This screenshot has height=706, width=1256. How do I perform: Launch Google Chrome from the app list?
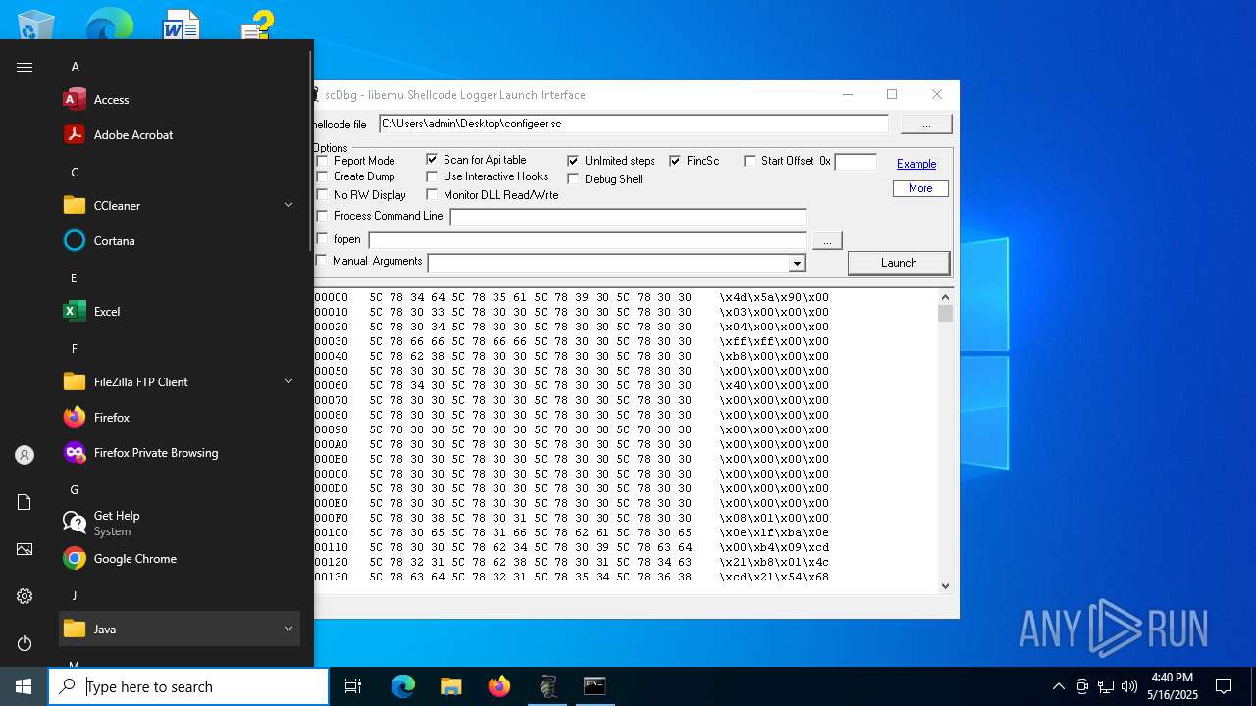click(180, 558)
